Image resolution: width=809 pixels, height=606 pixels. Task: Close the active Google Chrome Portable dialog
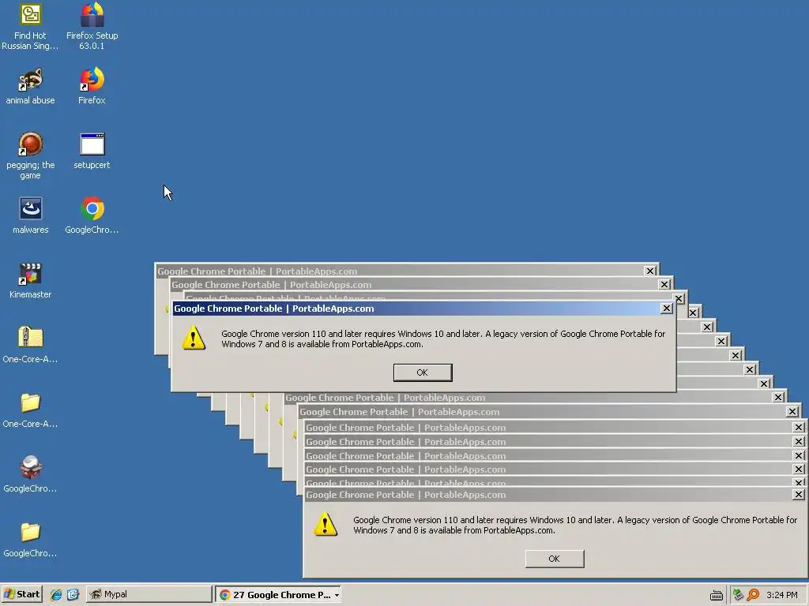pyautogui.click(x=666, y=309)
